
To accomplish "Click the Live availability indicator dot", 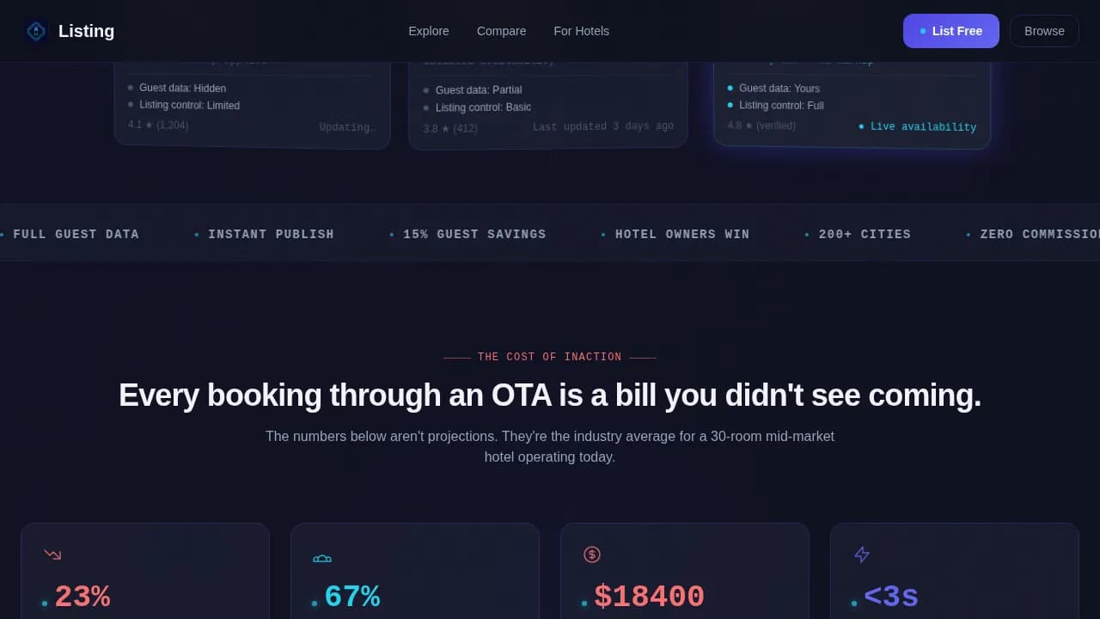I will click(x=862, y=126).
